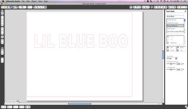Select the Knife tool
Image resolution: width=188 pixels, height=109 pixels.
pyautogui.click(x=2, y=43)
